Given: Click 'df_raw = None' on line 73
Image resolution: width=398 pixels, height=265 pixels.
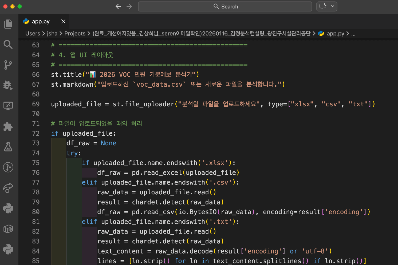Looking at the screenshot, I should click(x=91, y=143).
